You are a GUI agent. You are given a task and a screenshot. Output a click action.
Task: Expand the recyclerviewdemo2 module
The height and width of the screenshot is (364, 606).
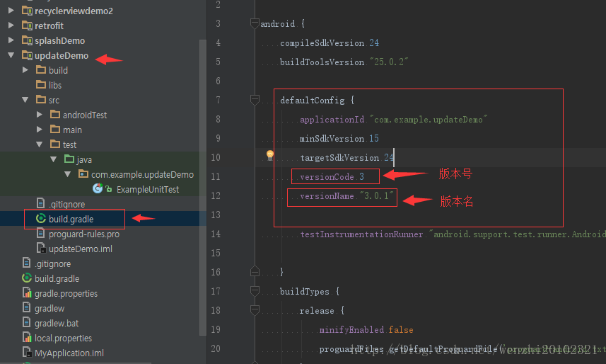11,11
